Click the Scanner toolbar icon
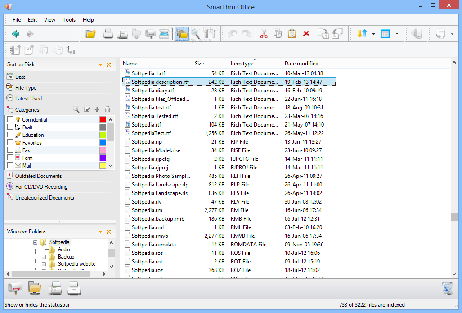Screen dimensions: 462x313 164,34
